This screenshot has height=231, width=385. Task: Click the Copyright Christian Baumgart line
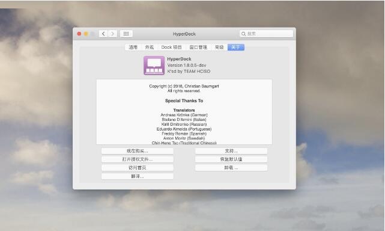click(184, 86)
